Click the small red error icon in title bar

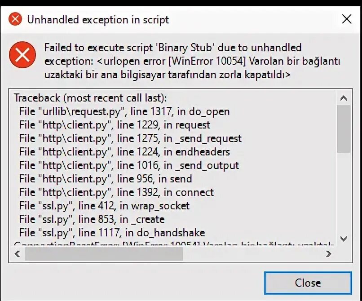[15, 19]
